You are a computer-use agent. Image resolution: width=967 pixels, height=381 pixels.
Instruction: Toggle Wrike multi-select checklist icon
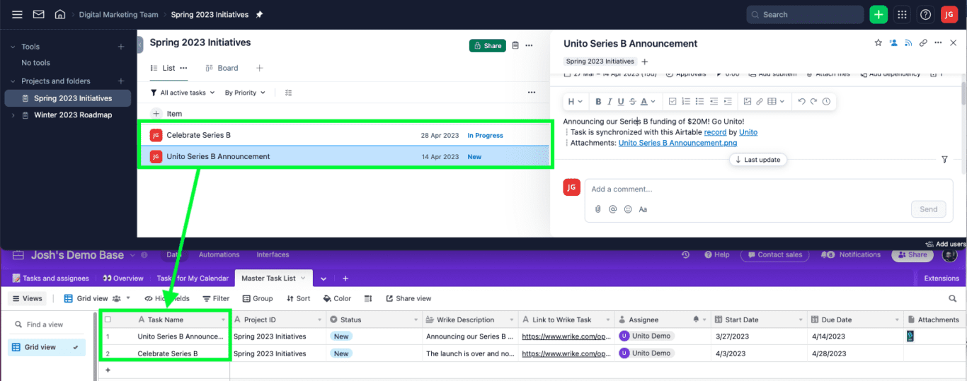tap(288, 93)
